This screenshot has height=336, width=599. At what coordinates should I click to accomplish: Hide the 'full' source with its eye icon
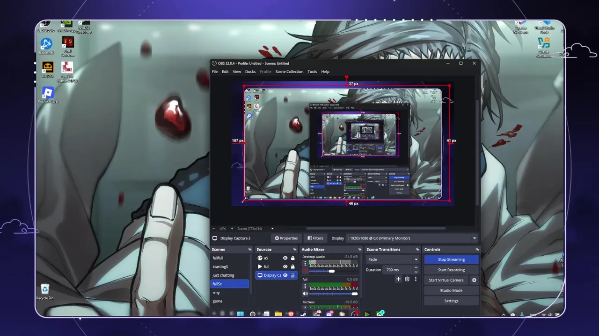(x=285, y=266)
